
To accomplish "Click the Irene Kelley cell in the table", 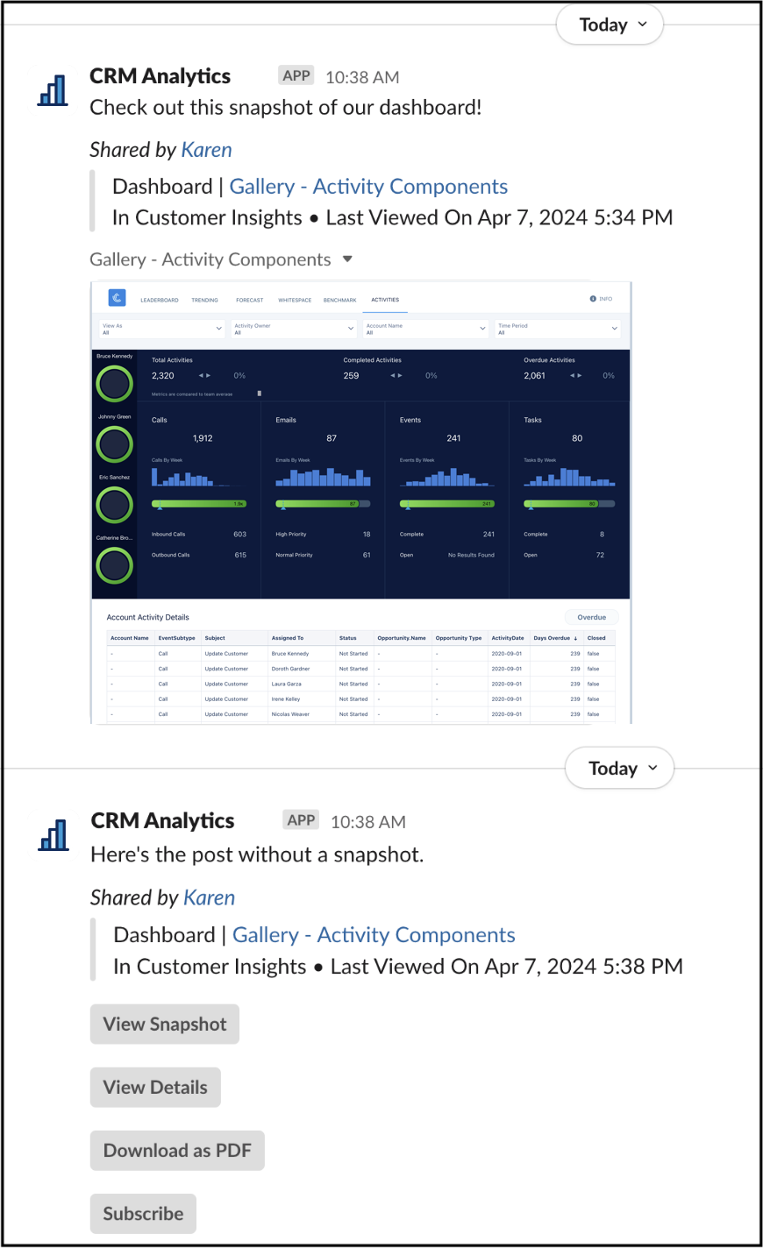I will 286,699.
